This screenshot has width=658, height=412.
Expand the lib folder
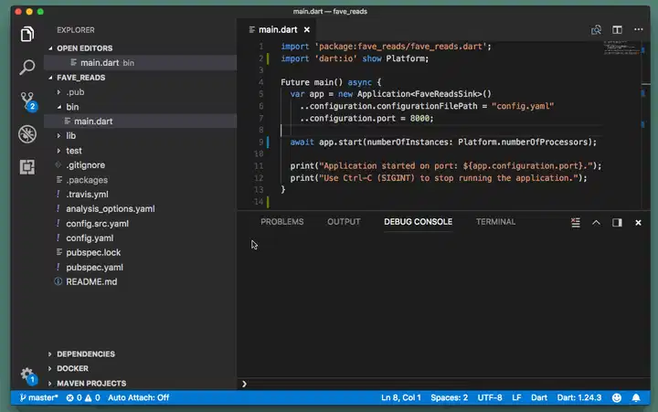pos(70,135)
